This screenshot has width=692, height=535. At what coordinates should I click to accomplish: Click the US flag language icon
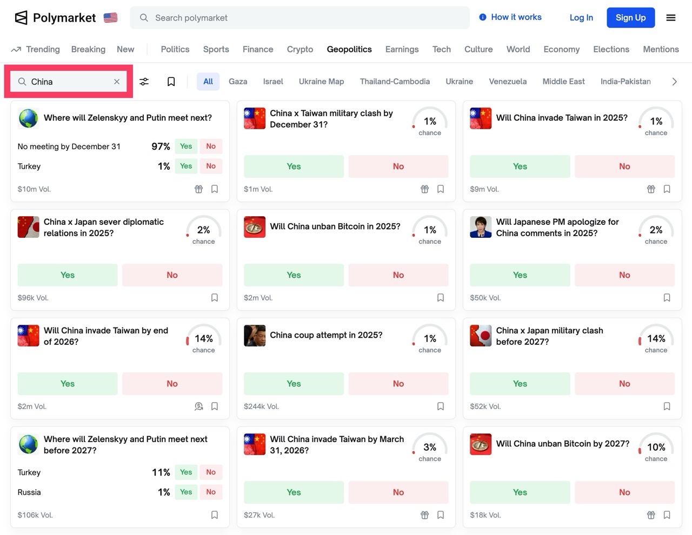click(111, 18)
